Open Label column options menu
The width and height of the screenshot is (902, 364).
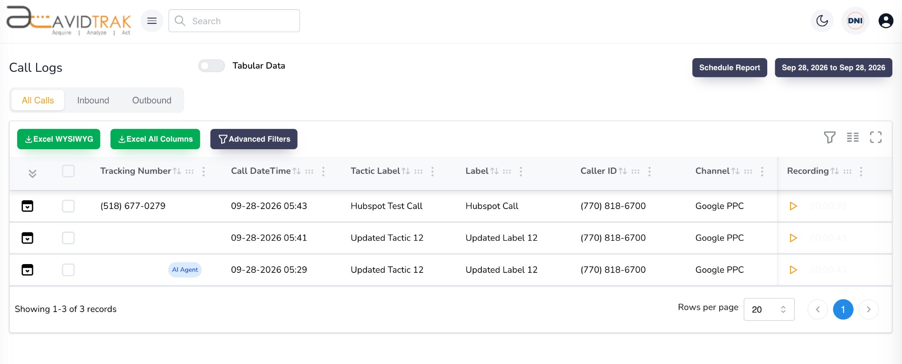(521, 171)
